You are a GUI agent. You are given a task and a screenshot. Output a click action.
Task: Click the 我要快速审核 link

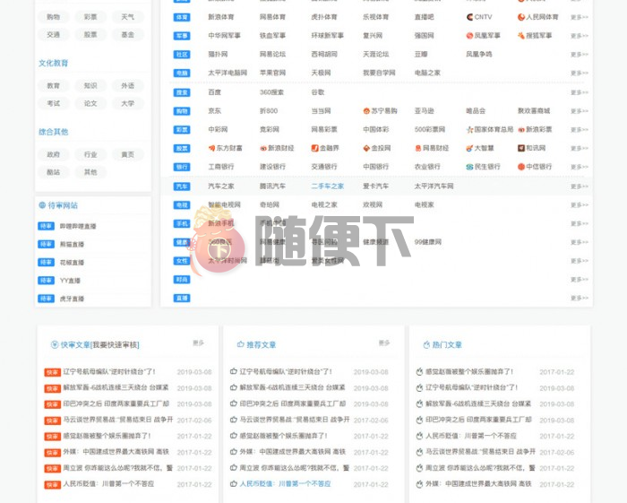tap(116, 344)
